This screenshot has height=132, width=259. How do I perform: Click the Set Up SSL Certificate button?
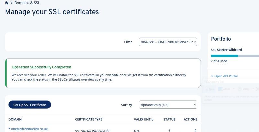[x=29, y=105]
